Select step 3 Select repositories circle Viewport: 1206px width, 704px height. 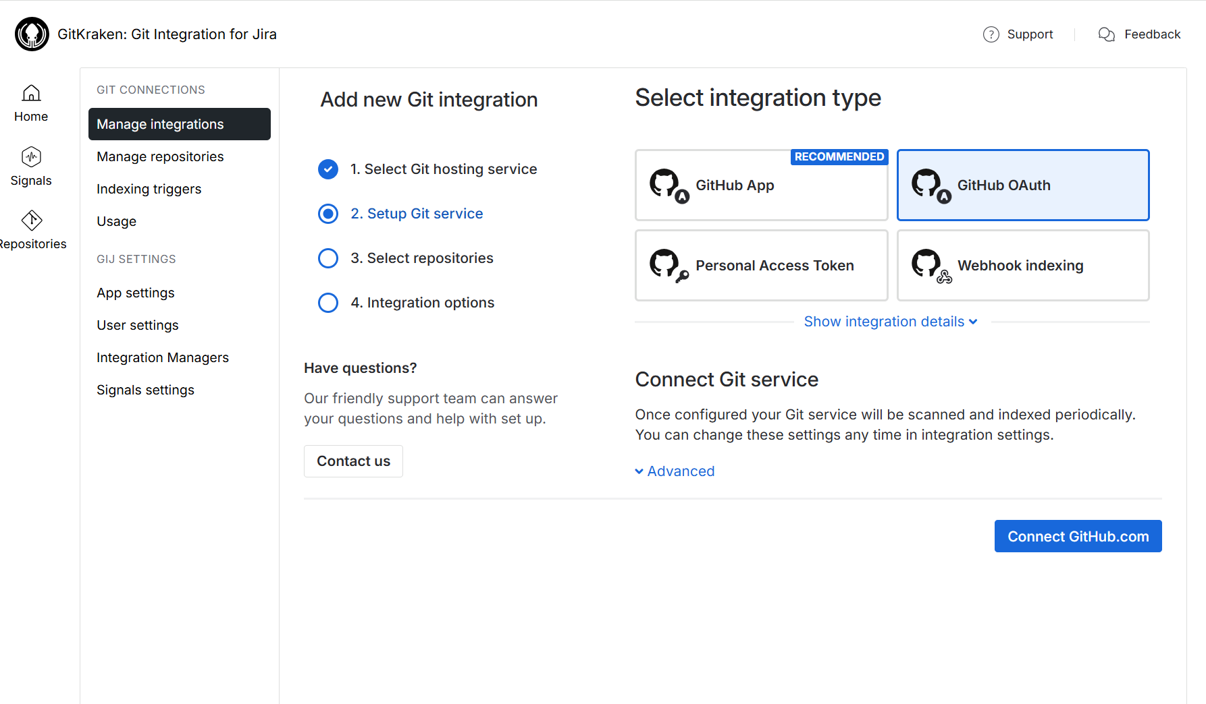tap(328, 258)
